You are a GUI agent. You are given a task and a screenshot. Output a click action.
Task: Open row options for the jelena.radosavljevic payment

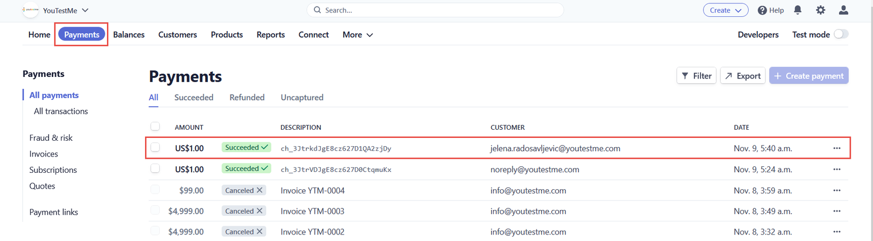tap(836, 148)
